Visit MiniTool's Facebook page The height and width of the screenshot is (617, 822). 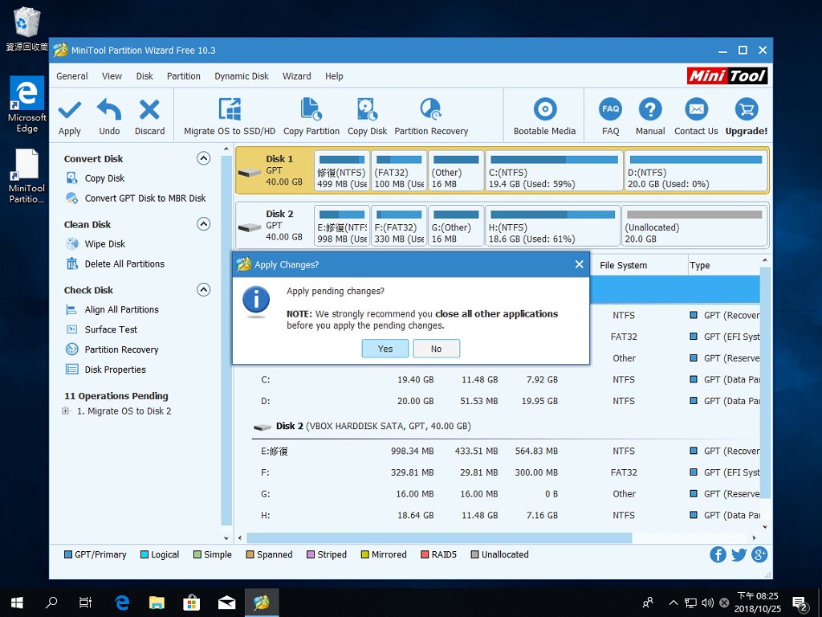click(718, 554)
